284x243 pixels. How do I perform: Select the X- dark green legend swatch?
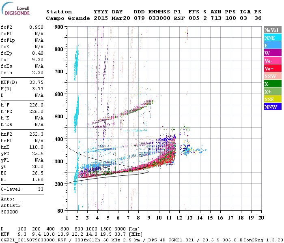pyautogui.click(x=273, y=84)
